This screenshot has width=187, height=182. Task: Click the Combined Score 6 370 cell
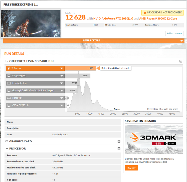coord(164,25)
